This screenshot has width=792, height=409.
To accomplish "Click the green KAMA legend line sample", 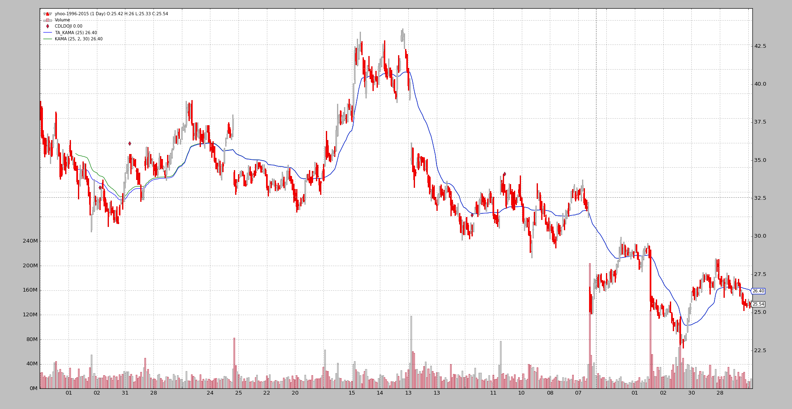I will [x=47, y=39].
